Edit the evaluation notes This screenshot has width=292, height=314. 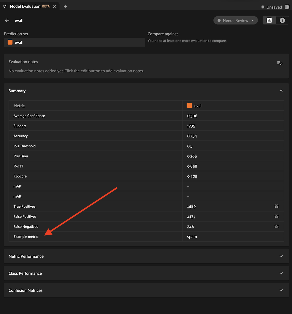coord(279,63)
